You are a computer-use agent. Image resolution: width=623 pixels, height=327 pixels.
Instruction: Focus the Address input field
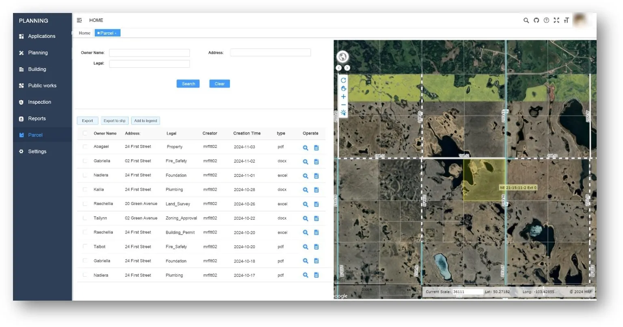pyautogui.click(x=270, y=52)
